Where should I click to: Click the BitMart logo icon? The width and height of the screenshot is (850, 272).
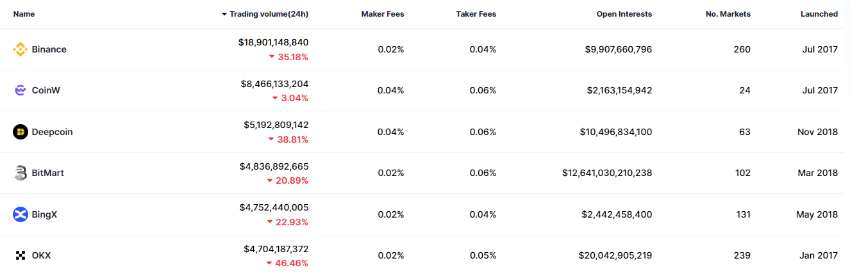(21, 173)
